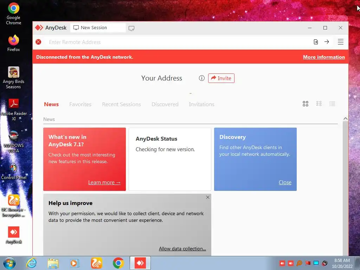
Task: Open More information link in red banner
Action: (x=324, y=57)
